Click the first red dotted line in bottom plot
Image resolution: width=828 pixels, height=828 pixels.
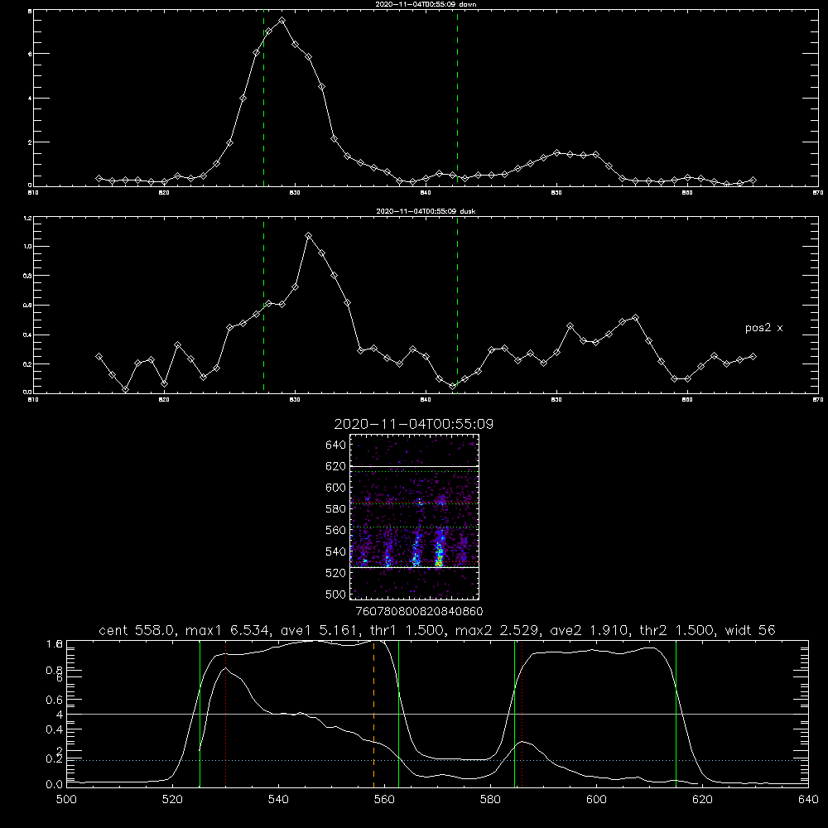coord(225,714)
